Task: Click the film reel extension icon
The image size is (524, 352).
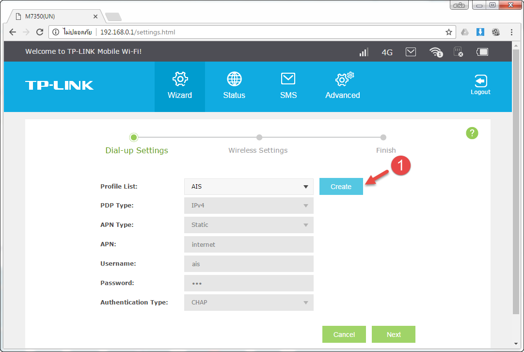Action: (x=495, y=32)
